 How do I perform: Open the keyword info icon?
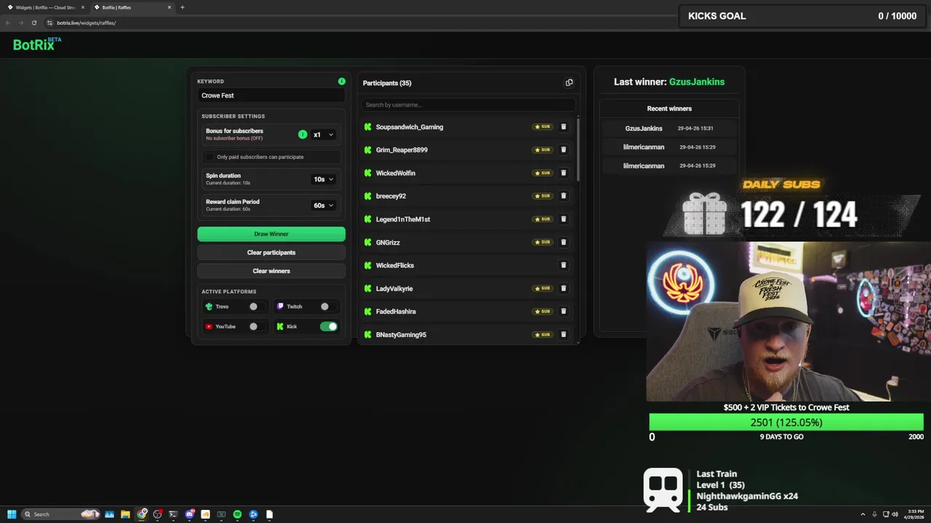click(341, 81)
